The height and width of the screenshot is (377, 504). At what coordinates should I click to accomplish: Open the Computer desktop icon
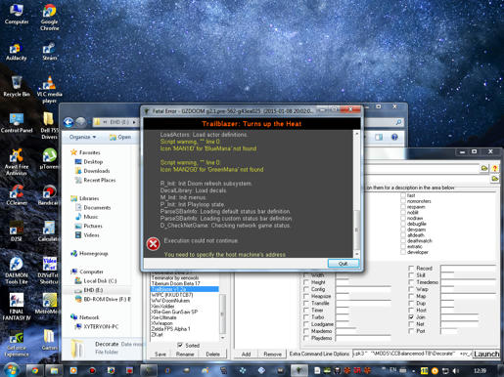click(17, 15)
